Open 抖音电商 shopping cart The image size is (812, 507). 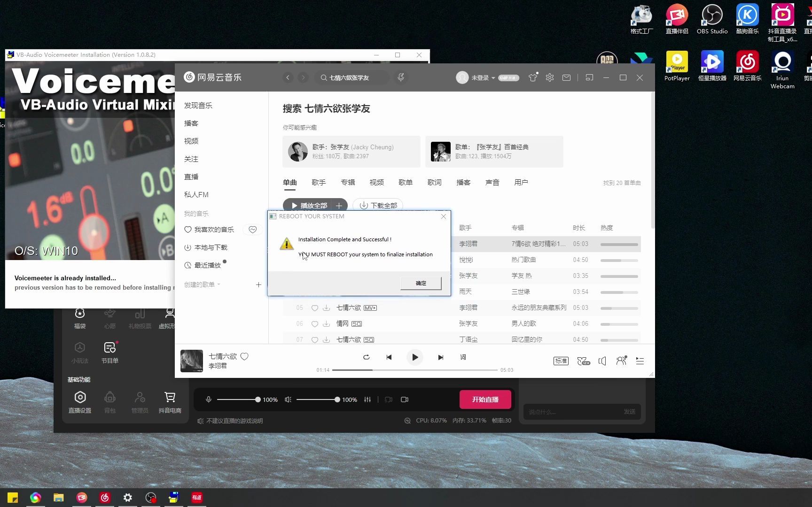(x=170, y=402)
